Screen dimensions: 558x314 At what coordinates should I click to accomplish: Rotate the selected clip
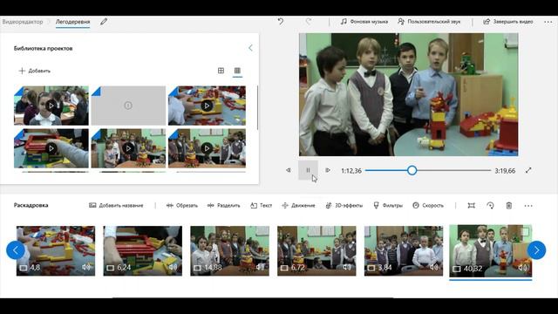pyautogui.click(x=490, y=206)
